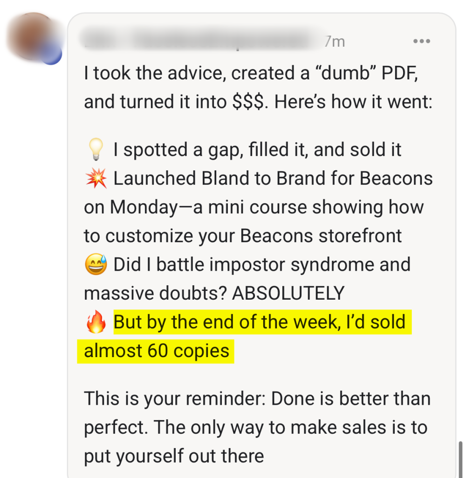466x478 pixels.
Task: Click the "This is your reminder" text
Action: [174, 399]
